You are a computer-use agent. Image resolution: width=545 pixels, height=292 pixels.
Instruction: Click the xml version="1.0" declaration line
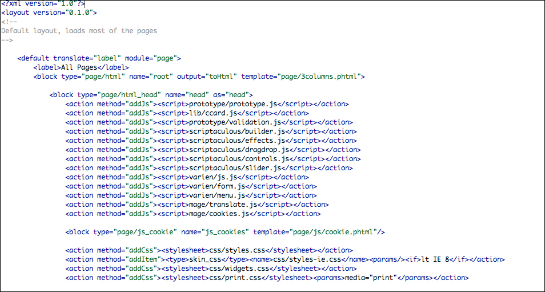coord(43,4)
